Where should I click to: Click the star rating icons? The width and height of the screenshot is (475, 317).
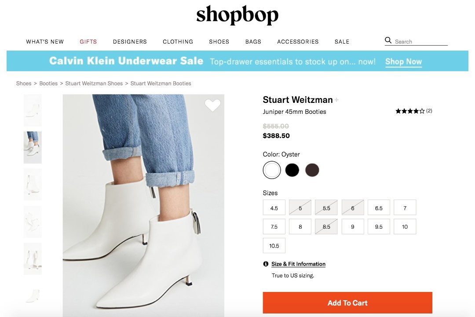click(x=410, y=111)
